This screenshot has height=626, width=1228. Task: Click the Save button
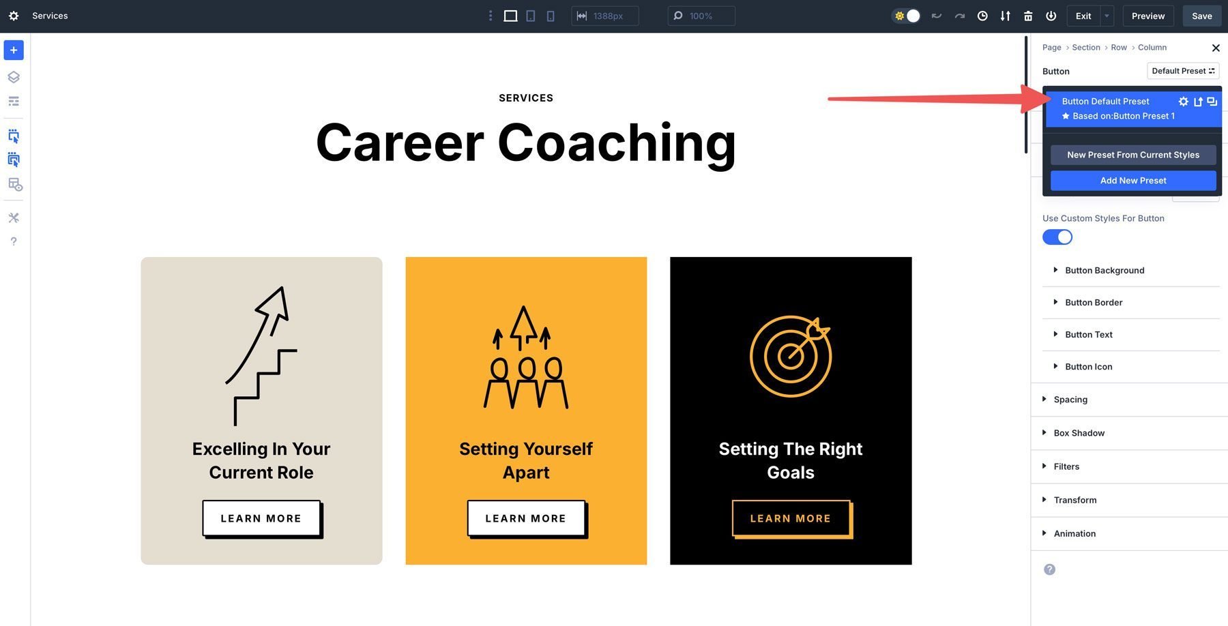pyautogui.click(x=1202, y=16)
